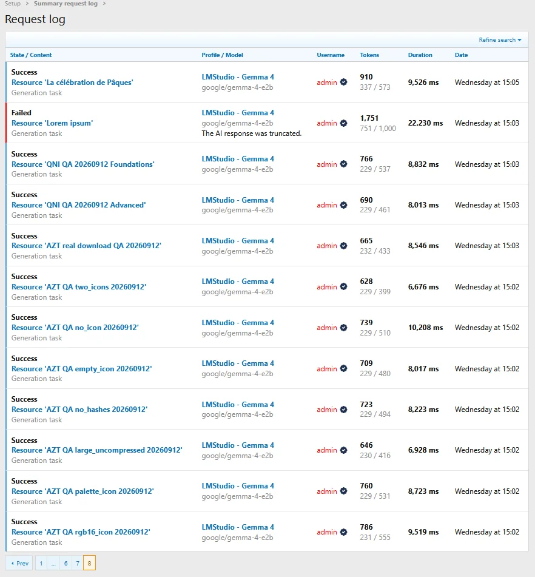Image resolution: width=535 pixels, height=577 pixels.
Task: Click verified badge icon in palette_icon row
Action: (343, 491)
